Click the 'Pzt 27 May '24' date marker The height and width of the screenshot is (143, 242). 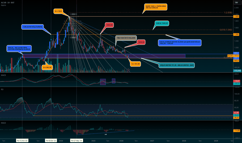pyautogui.click(x=77, y=140)
